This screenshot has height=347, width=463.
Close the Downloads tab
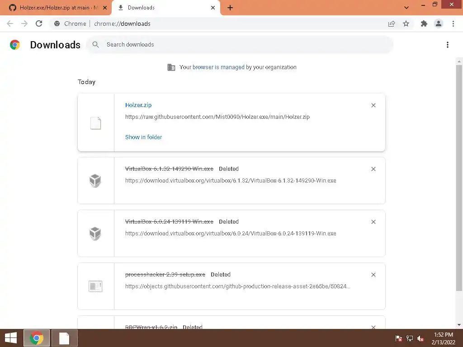click(213, 8)
